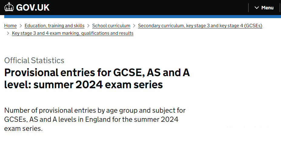Open the GOV.UK homepage via logo text
The image size is (281, 142).
(33, 8)
